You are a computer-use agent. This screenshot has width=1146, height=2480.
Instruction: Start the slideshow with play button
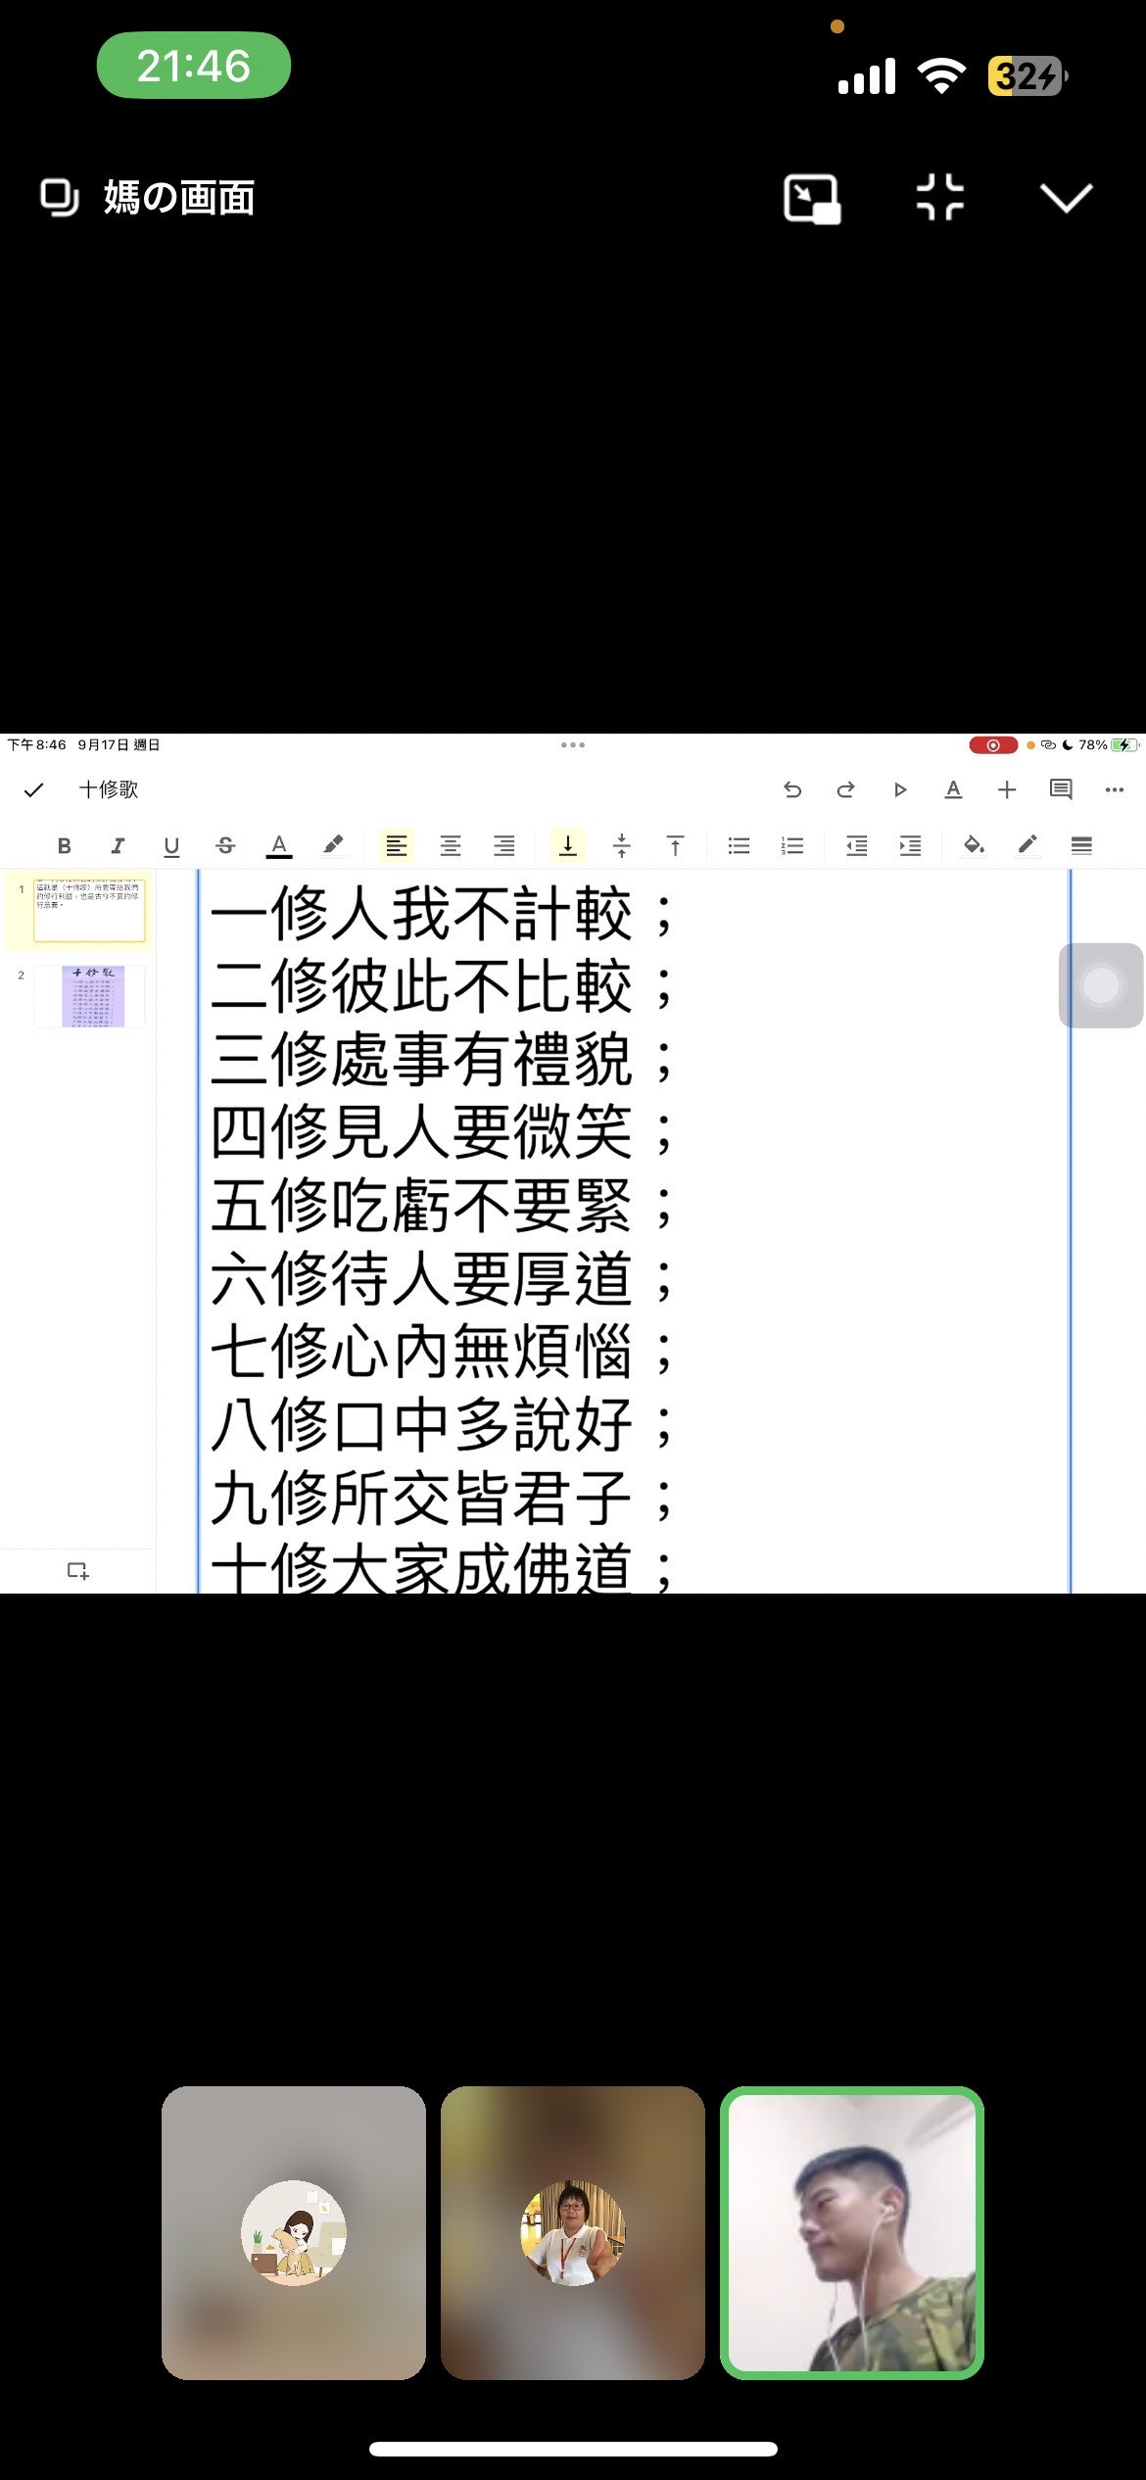[900, 789]
